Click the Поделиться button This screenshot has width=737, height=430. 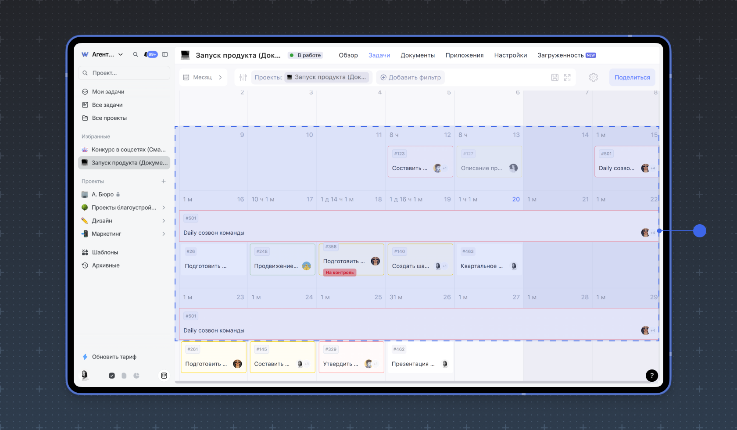coord(632,77)
